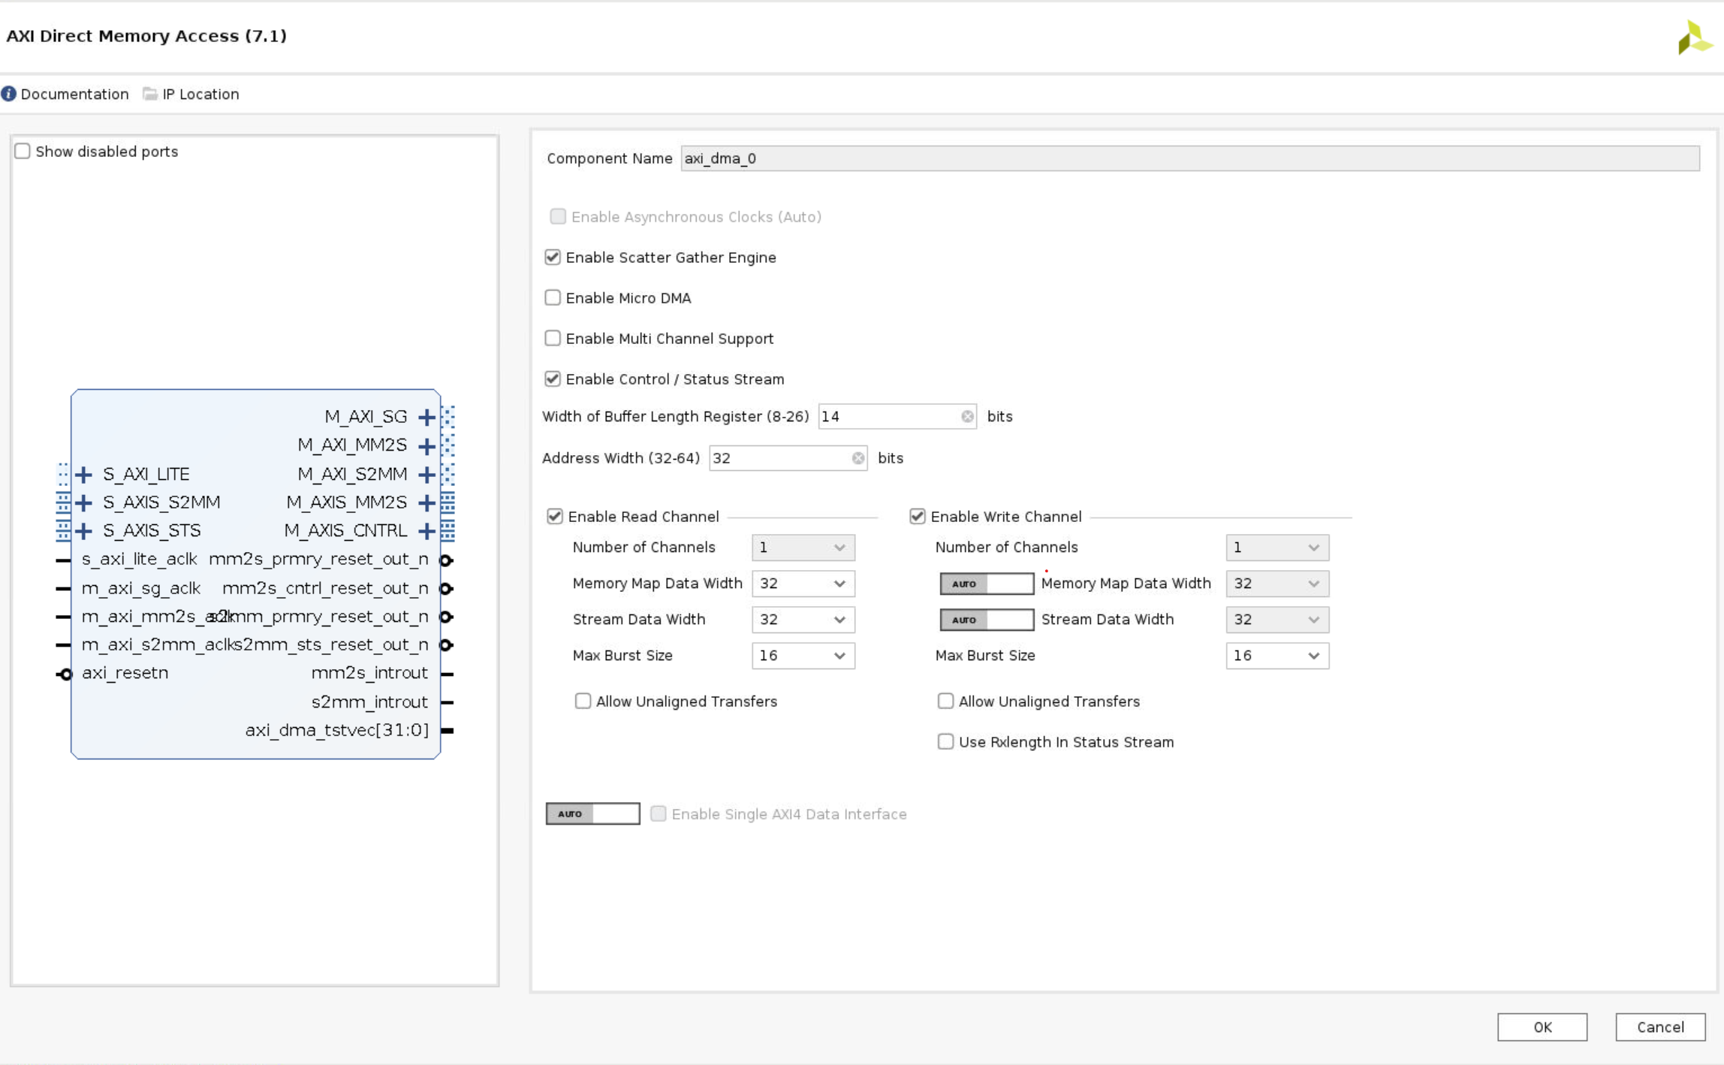Click the axi_resetn input port pin

coord(64,674)
